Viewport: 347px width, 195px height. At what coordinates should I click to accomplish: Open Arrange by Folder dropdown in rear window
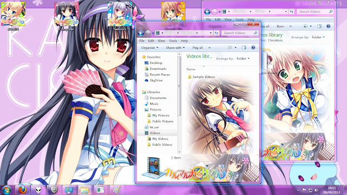[x=318, y=37]
